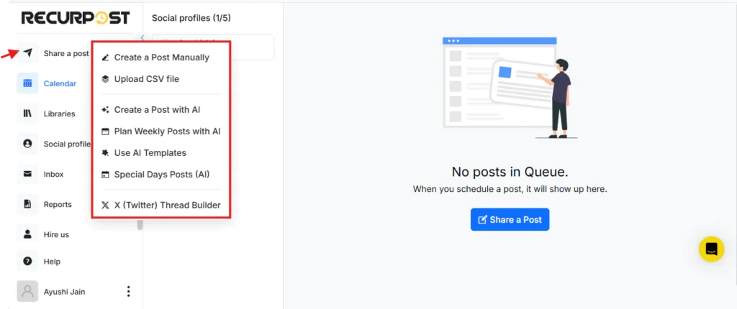
Task: Click the No posts in Queue heading
Action: [x=510, y=172]
